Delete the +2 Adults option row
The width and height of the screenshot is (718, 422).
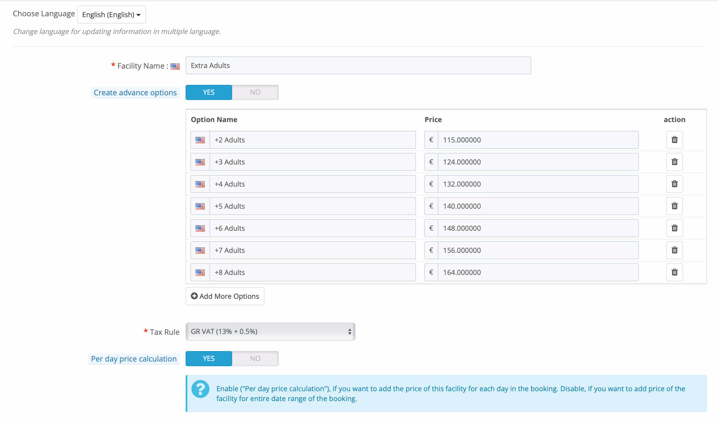click(x=674, y=140)
